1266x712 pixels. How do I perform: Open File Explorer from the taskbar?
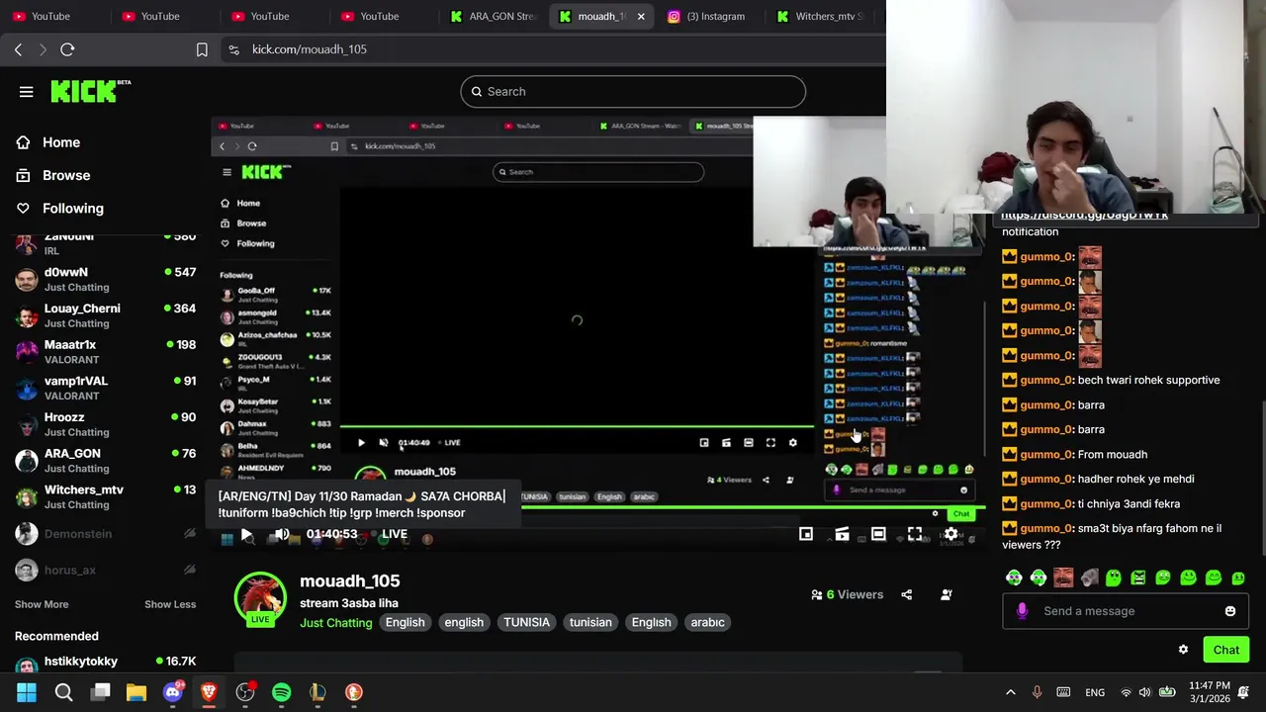136,692
